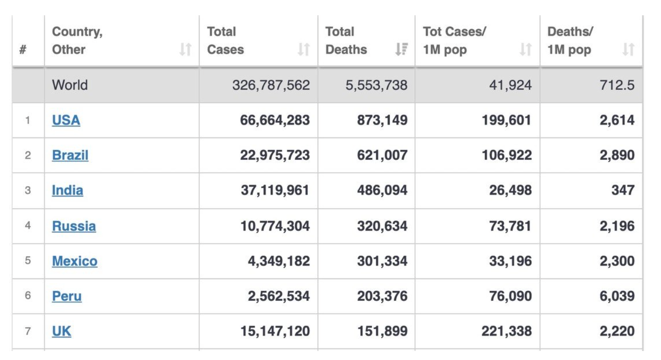
Task: Select Peru total cases 2,562,534
Action: [279, 296]
